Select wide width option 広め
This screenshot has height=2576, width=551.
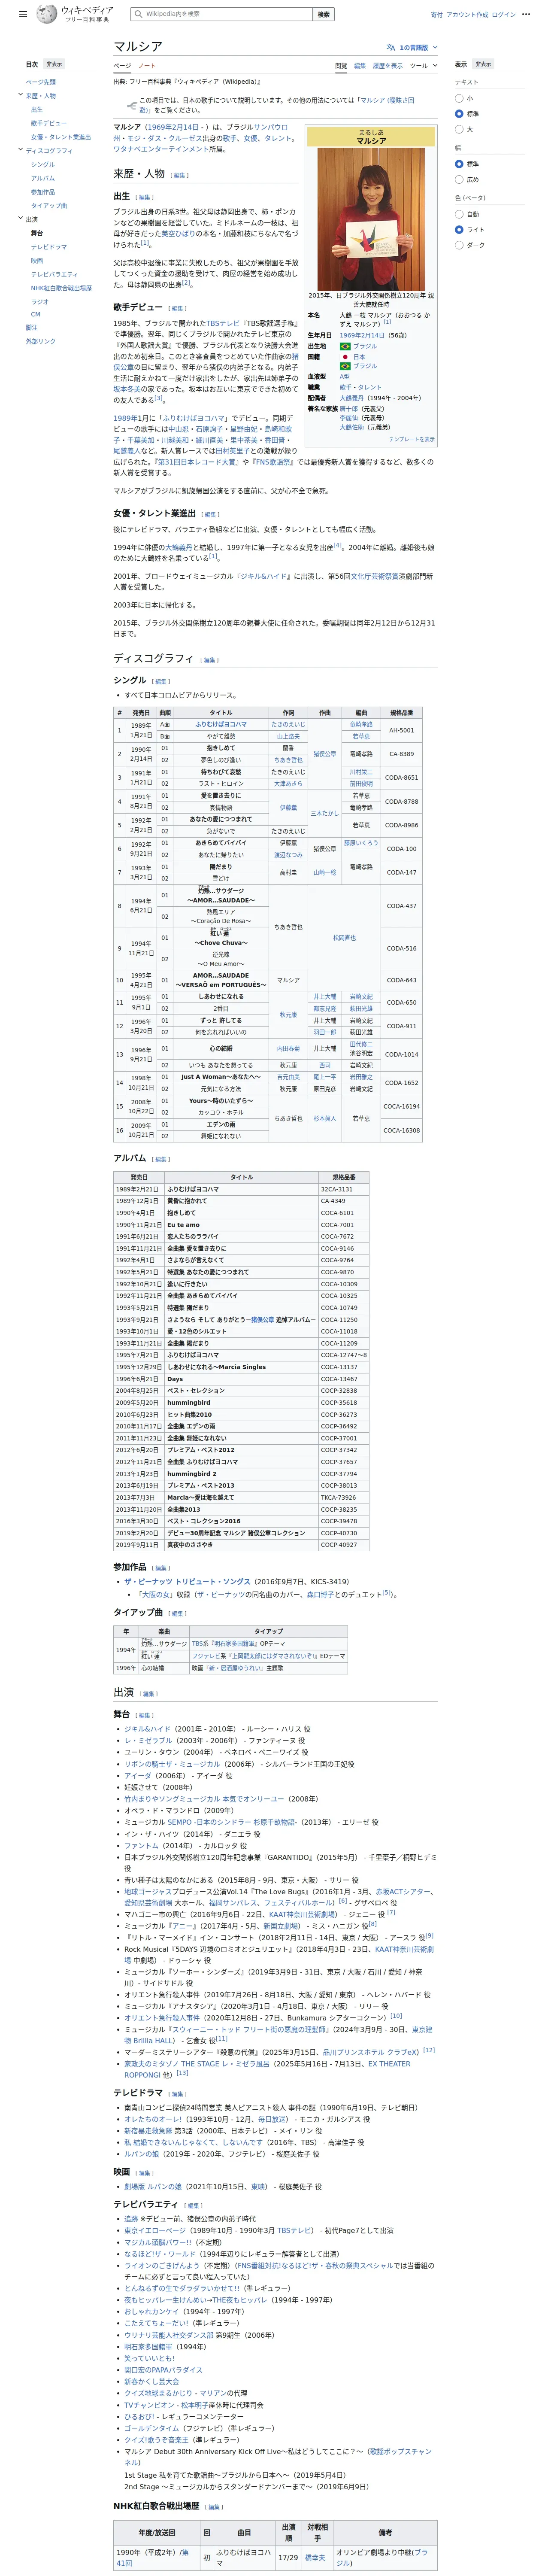pyautogui.click(x=459, y=179)
